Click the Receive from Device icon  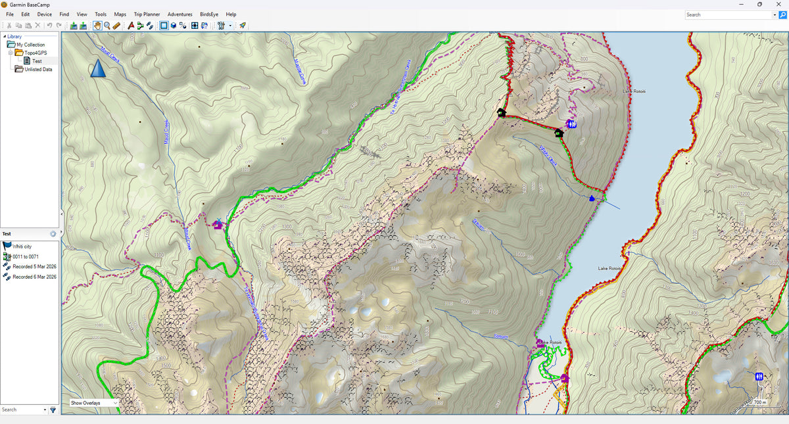tap(84, 26)
